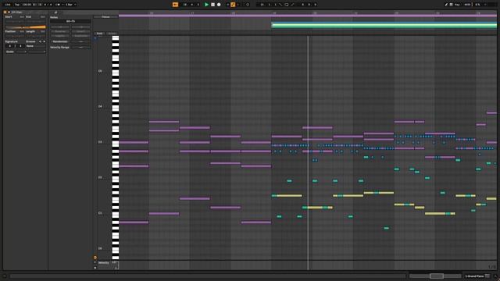Open the CPU meter dropdown arrow

[x=485, y=5]
